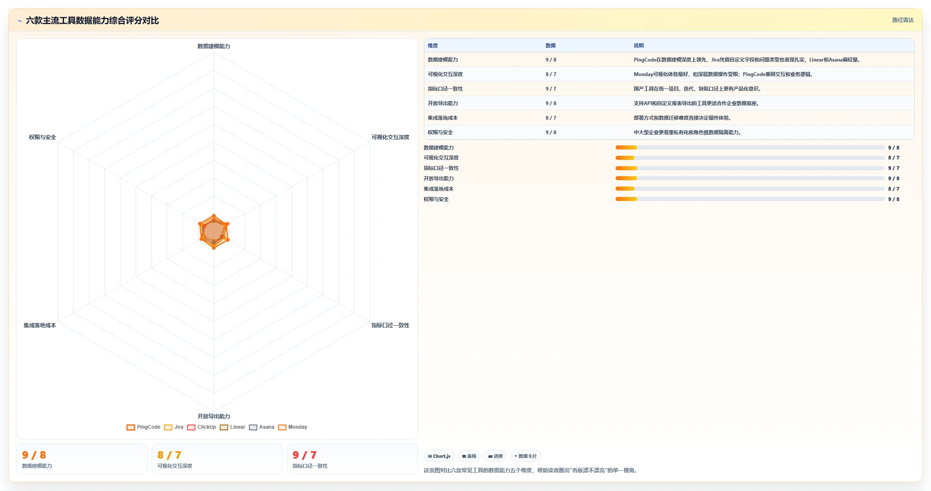
Task: Click the 开放导出能力 progress bar
Action: [750, 178]
